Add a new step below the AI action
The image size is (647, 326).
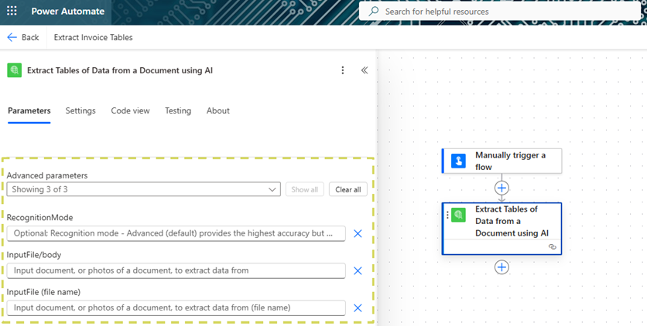pyautogui.click(x=502, y=267)
